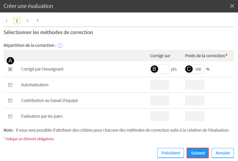The height and width of the screenshot is (161, 238).
Task: Click the Suivant button
Action: coord(198,153)
